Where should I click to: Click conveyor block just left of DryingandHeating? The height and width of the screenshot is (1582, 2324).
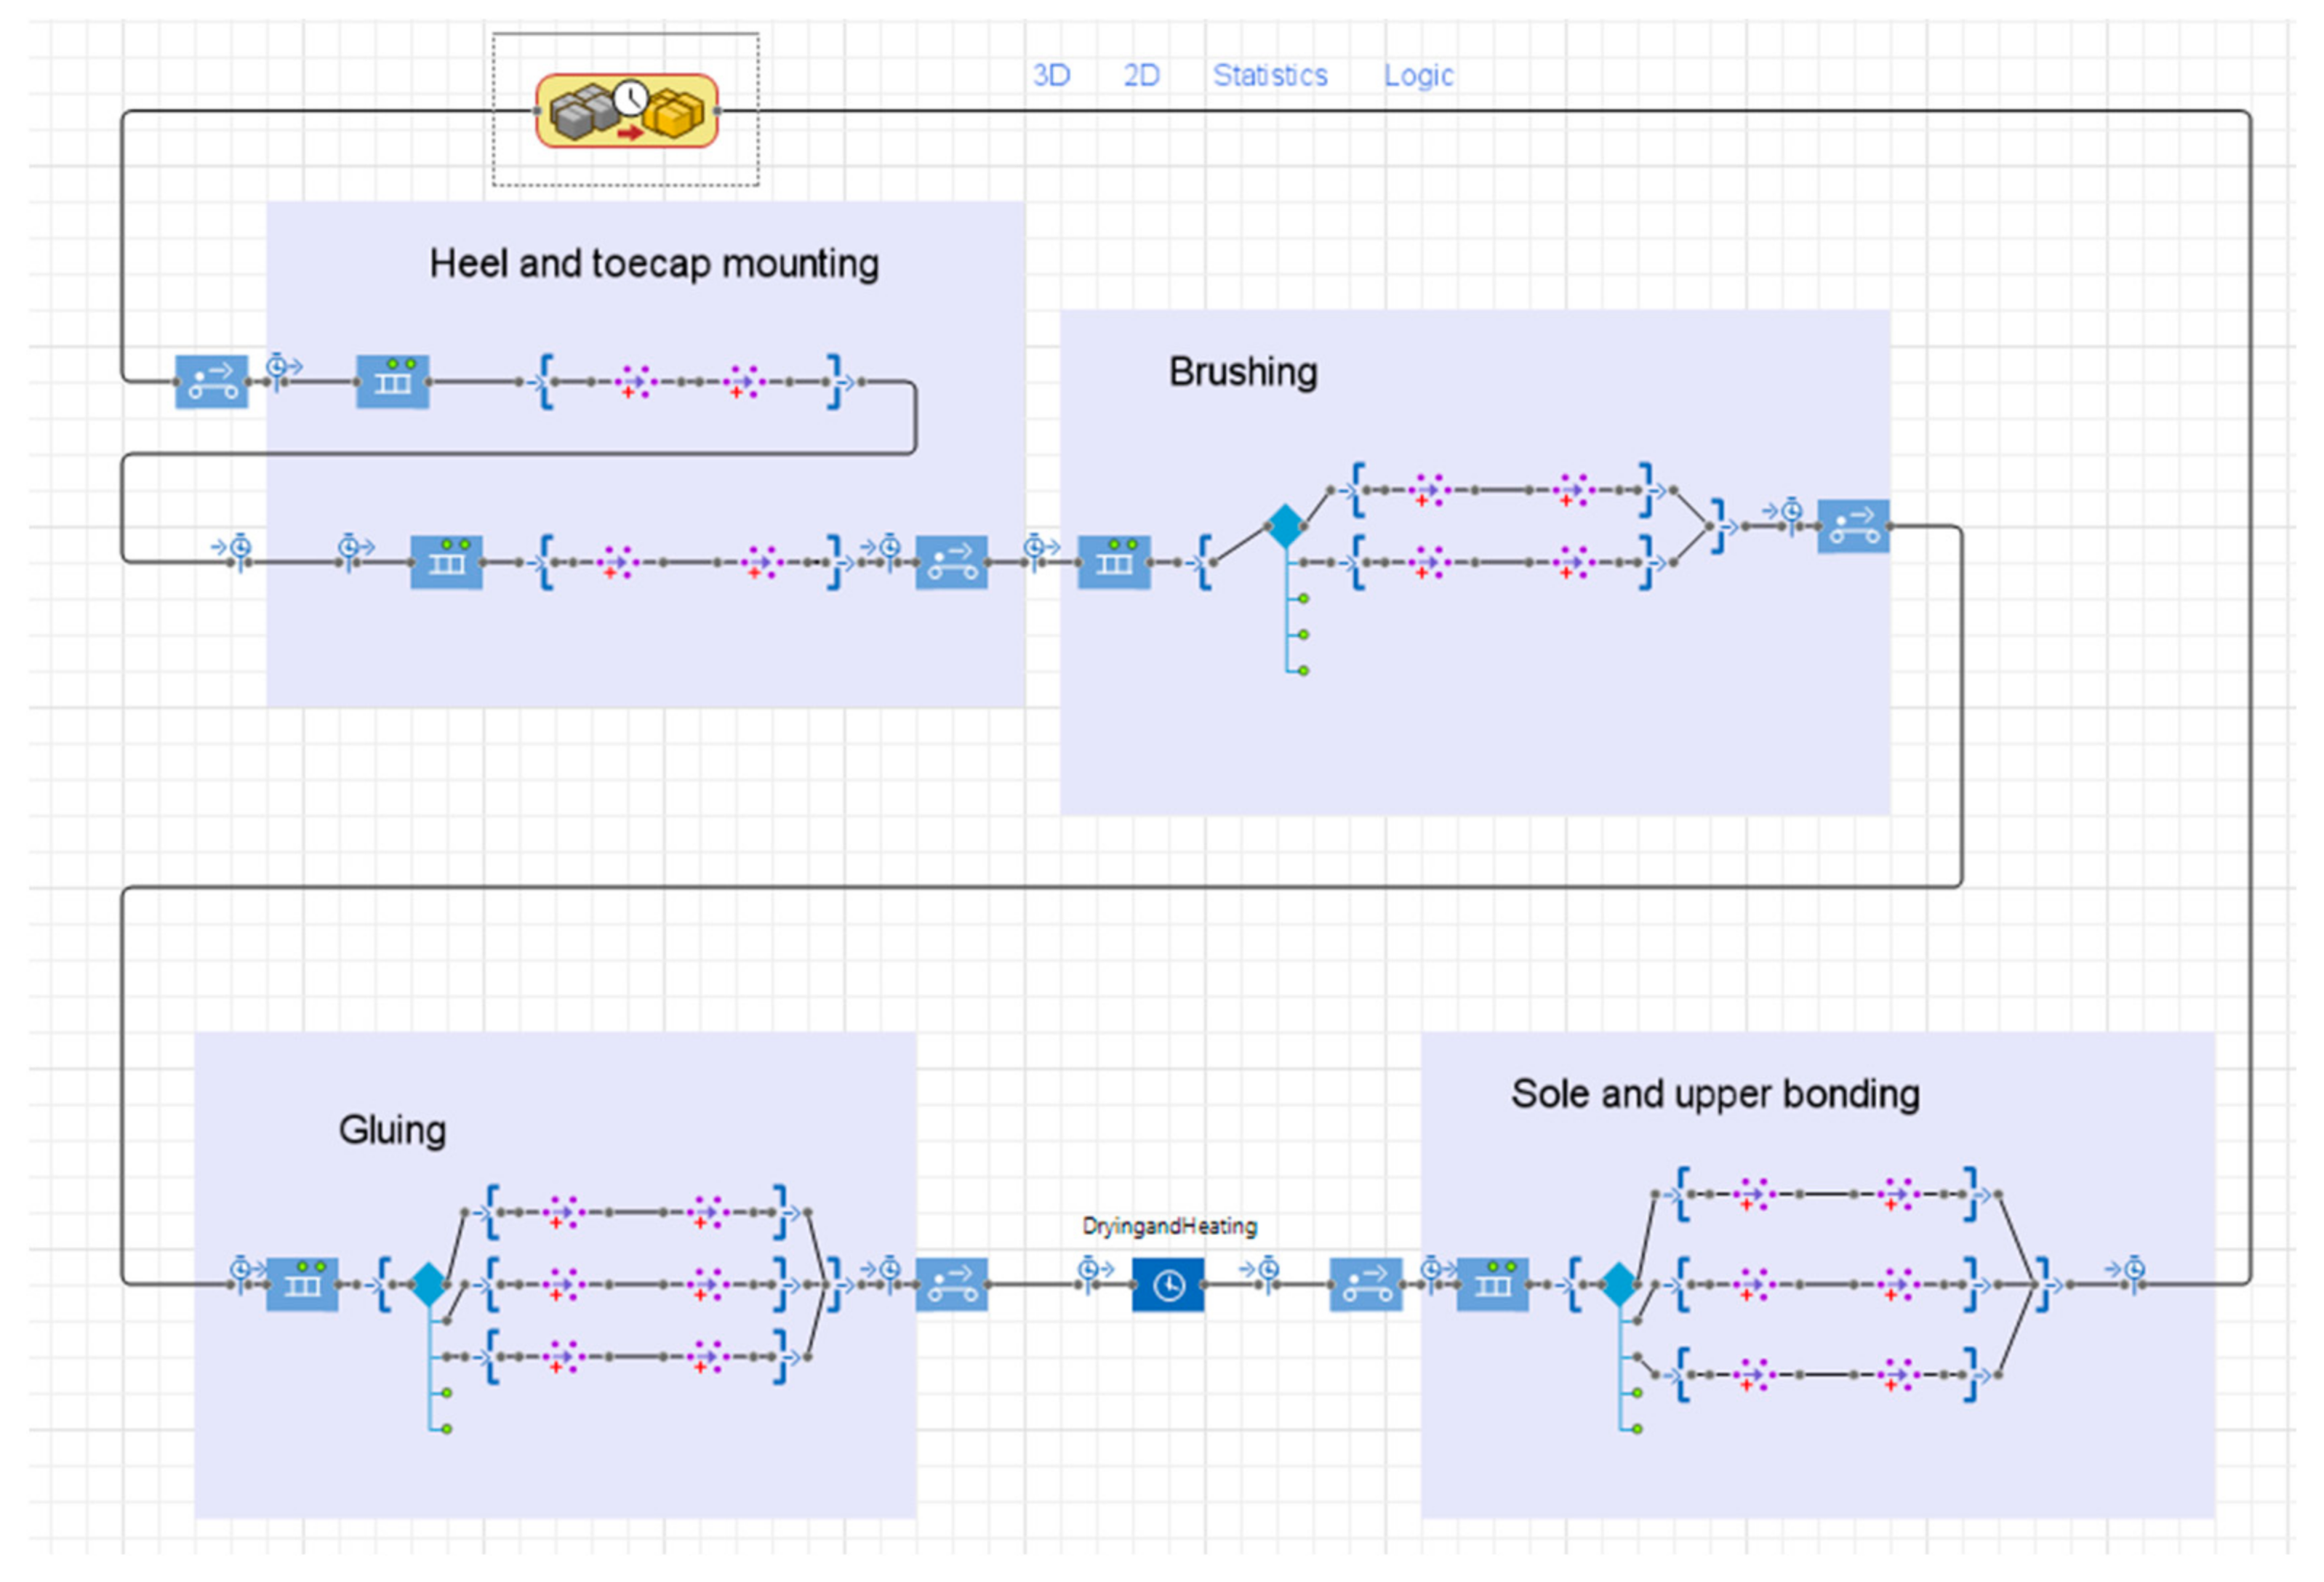951,1284
